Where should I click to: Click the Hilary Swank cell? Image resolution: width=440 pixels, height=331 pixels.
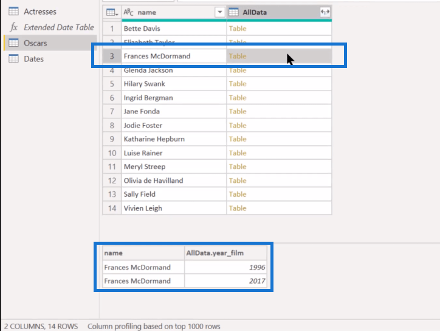[x=174, y=84]
